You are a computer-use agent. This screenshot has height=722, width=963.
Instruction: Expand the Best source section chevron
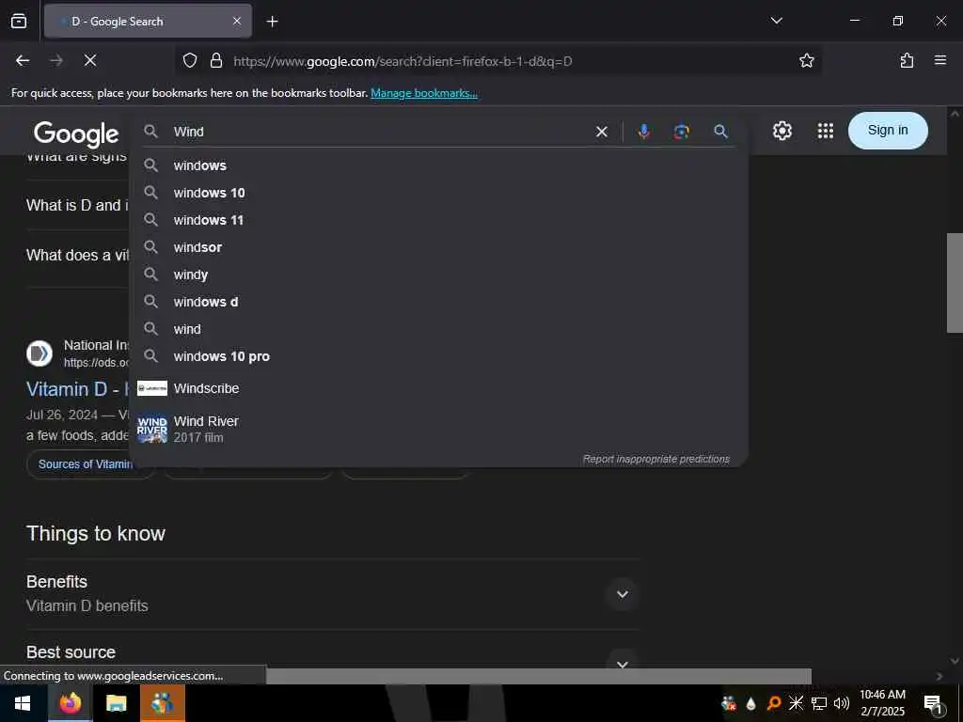[x=623, y=663]
